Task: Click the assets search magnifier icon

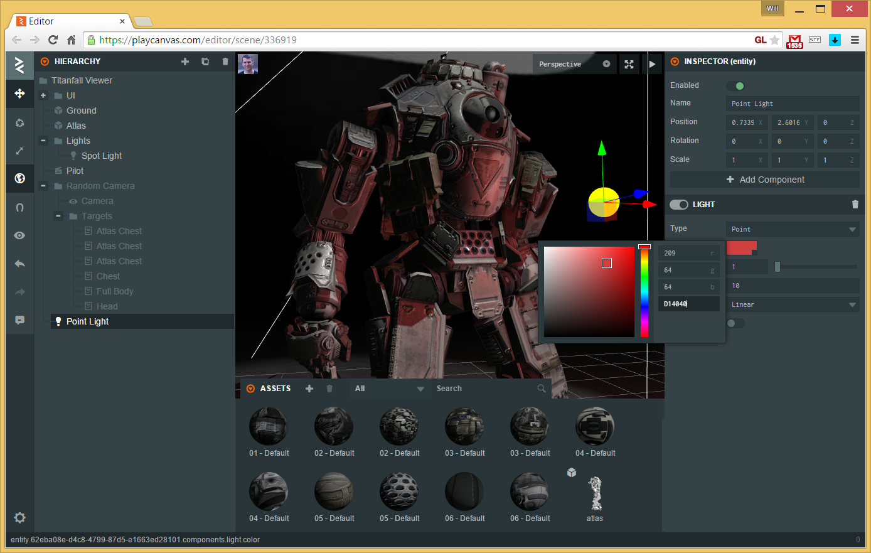Action: pyautogui.click(x=542, y=389)
